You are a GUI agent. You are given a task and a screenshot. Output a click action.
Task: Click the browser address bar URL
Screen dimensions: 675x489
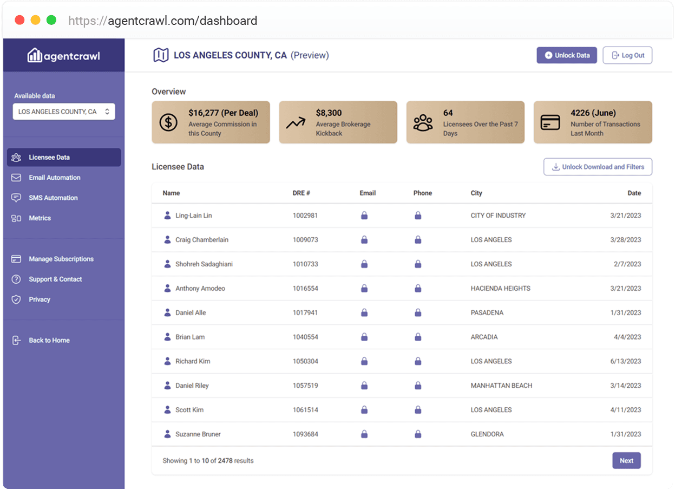coord(162,21)
